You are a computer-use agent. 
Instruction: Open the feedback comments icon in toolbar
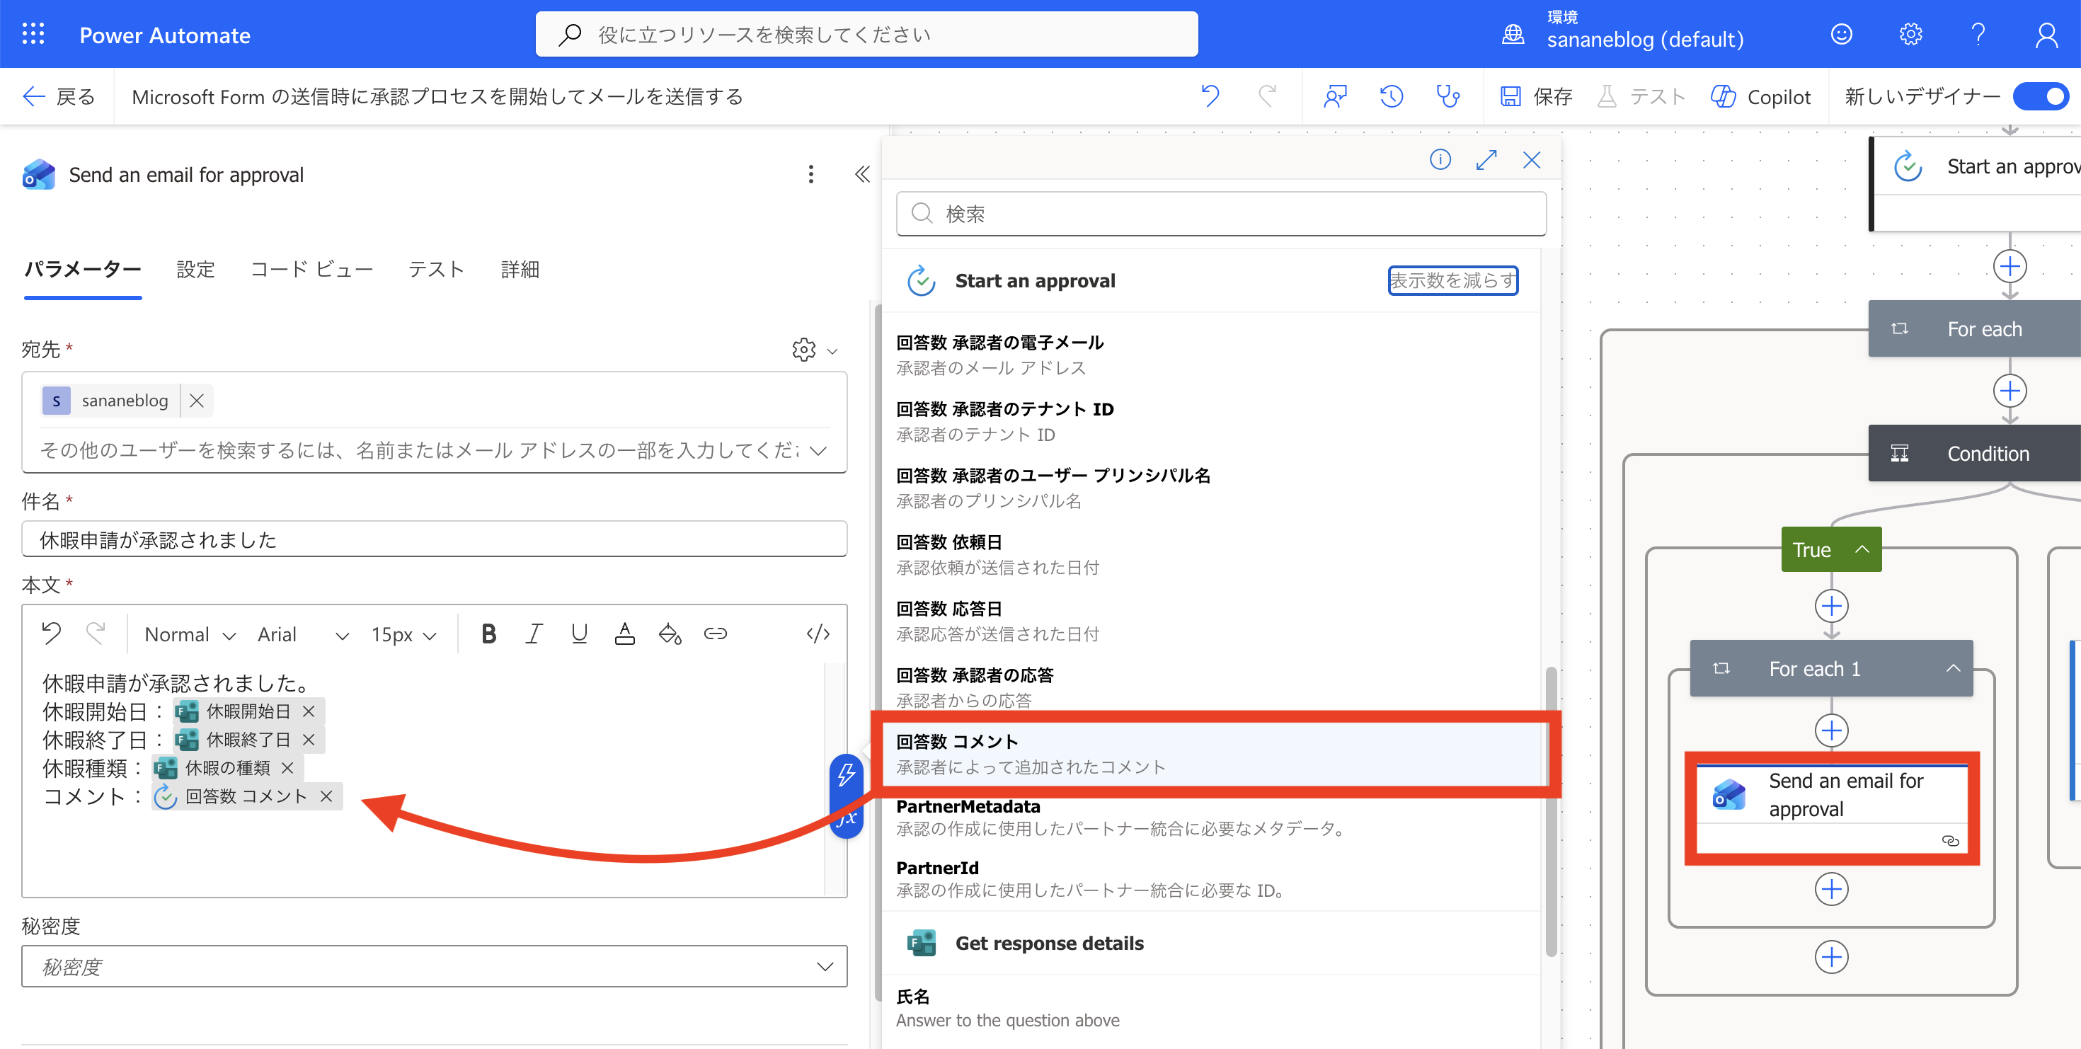point(1334,97)
